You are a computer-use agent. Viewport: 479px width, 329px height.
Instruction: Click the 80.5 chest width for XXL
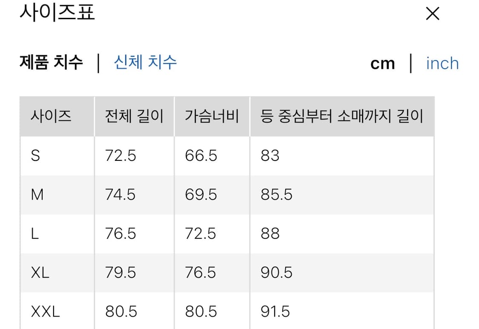pyautogui.click(x=201, y=311)
